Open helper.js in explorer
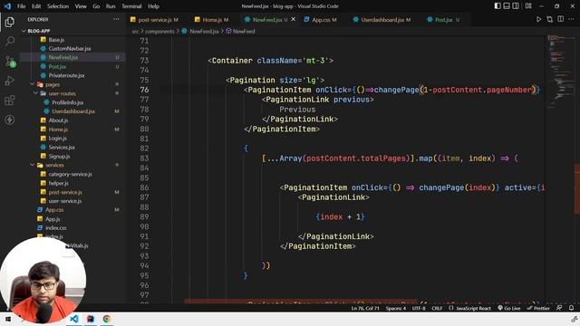This screenshot has width=580, height=326. click(x=58, y=183)
